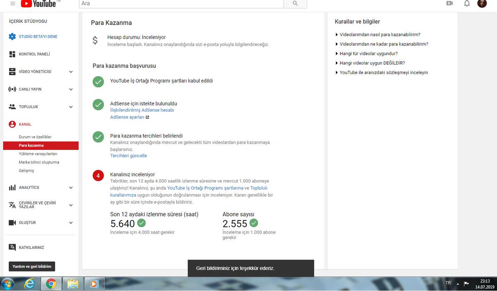Expand the Analytics section
Image resolution: width=497 pixels, height=291 pixels.
tap(71, 188)
